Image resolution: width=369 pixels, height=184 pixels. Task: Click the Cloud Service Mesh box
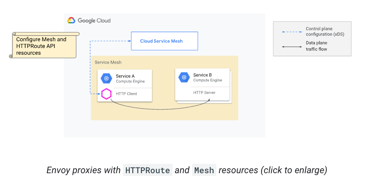pyautogui.click(x=165, y=41)
